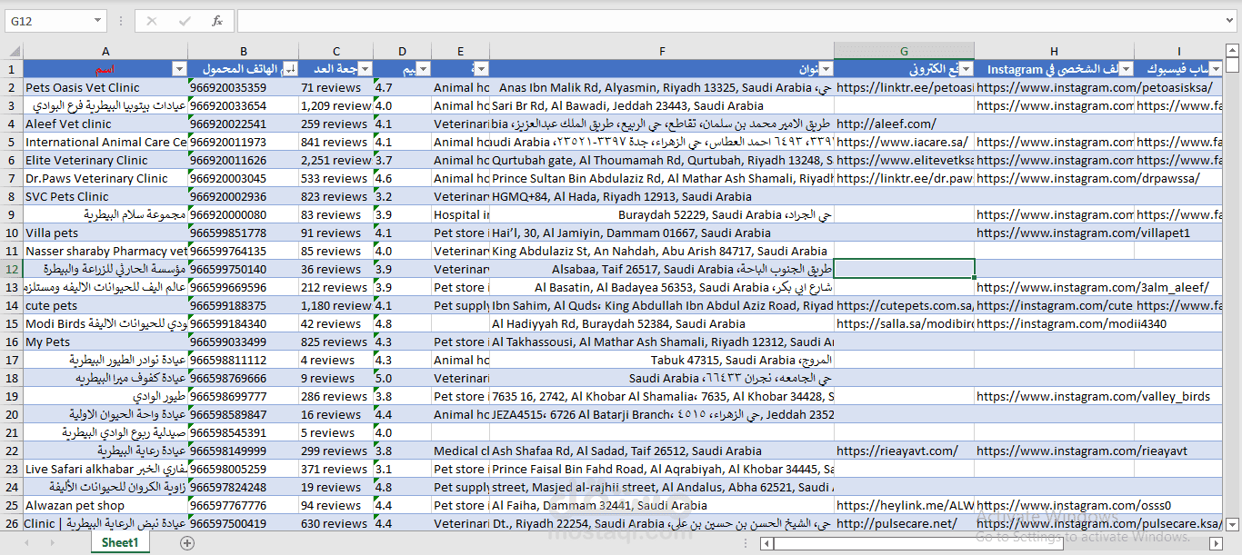The width and height of the screenshot is (1242, 555).
Task: Click the vertical scrollbar thumb
Action: (1233, 65)
